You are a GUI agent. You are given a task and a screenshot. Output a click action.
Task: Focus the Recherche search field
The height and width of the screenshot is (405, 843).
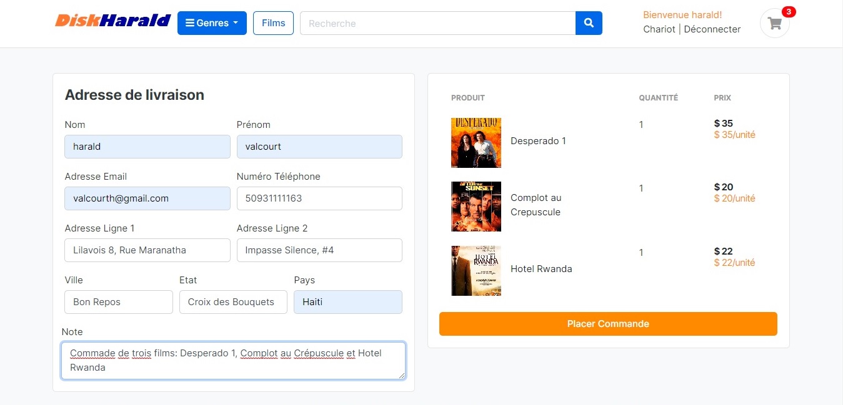click(x=437, y=23)
